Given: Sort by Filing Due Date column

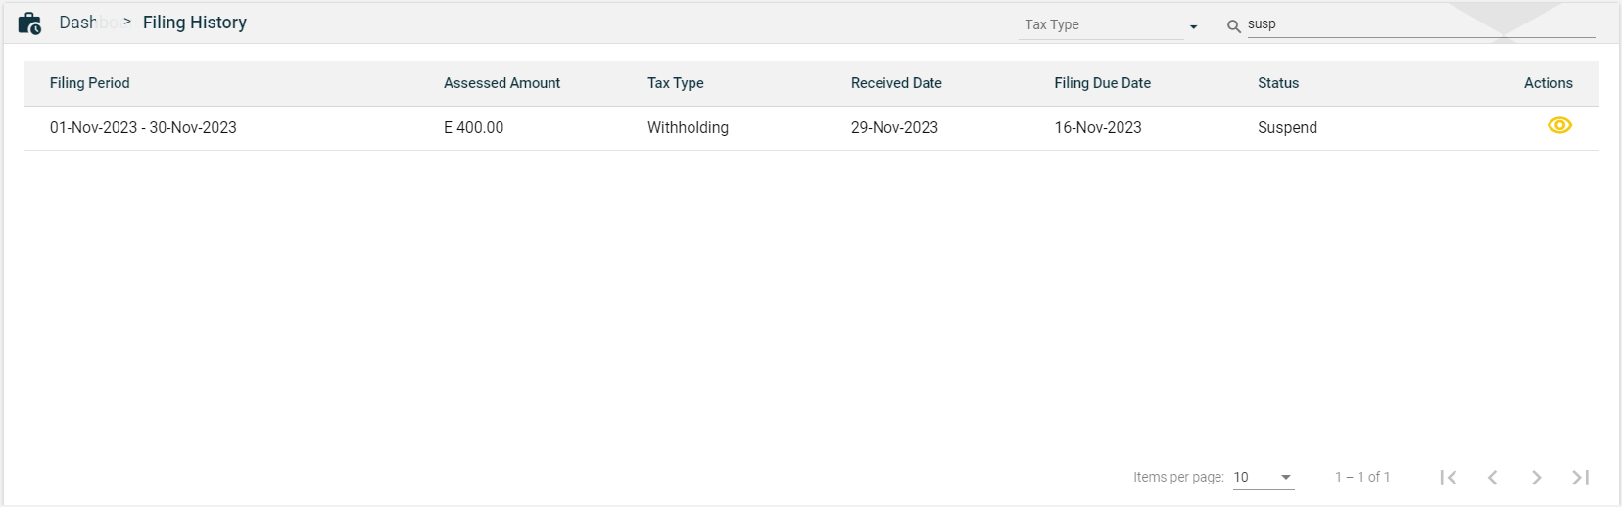Looking at the screenshot, I should pos(1102,83).
